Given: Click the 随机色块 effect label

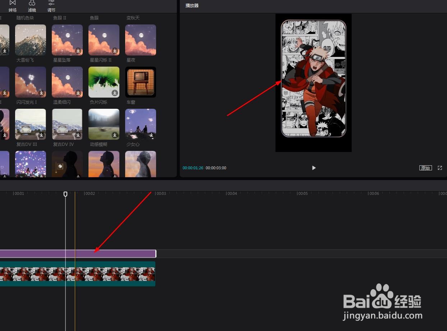Looking at the screenshot, I should pos(25,18).
